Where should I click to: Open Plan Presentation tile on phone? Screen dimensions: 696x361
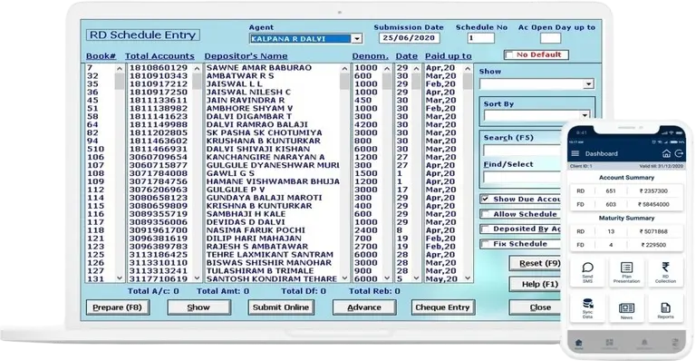tap(626, 272)
